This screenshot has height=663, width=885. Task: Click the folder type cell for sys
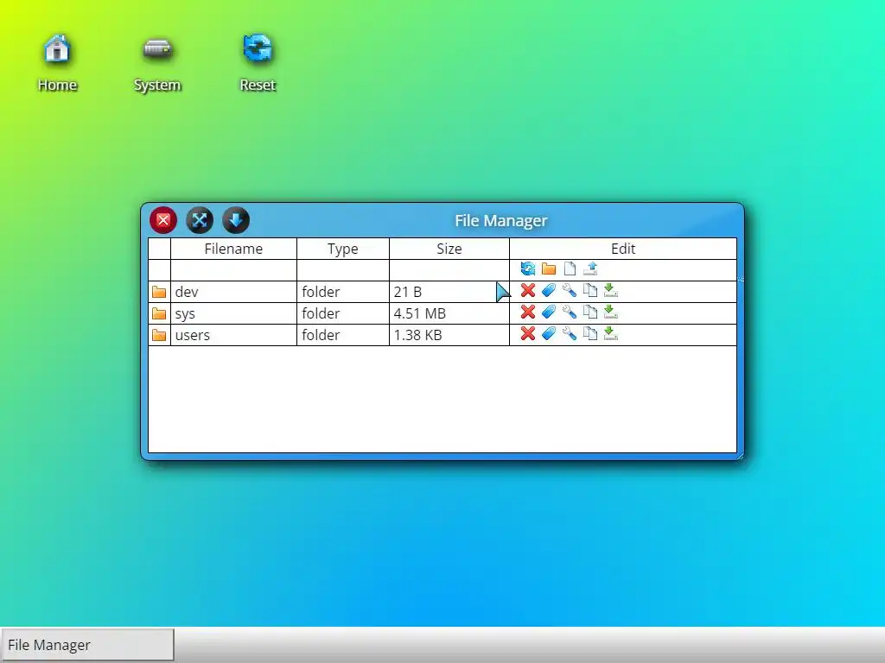pyautogui.click(x=342, y=313)
